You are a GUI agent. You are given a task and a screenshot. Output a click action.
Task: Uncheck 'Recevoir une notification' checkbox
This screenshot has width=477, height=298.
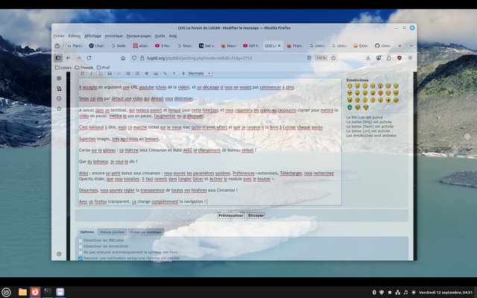pyautogui.click(x=80, y=259)
